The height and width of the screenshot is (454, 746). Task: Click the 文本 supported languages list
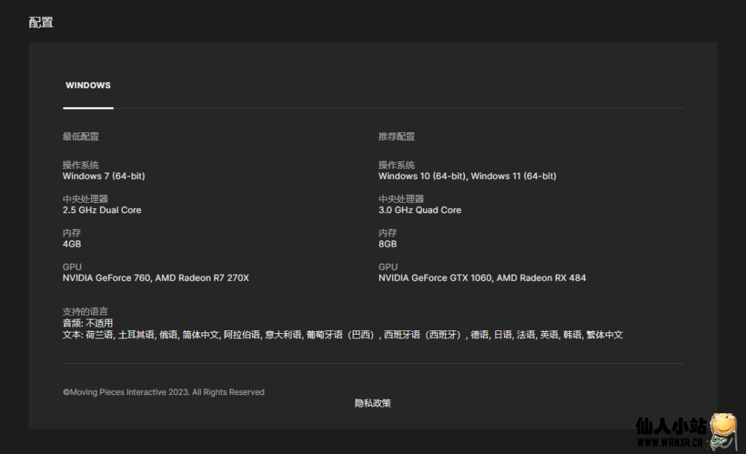342,335
